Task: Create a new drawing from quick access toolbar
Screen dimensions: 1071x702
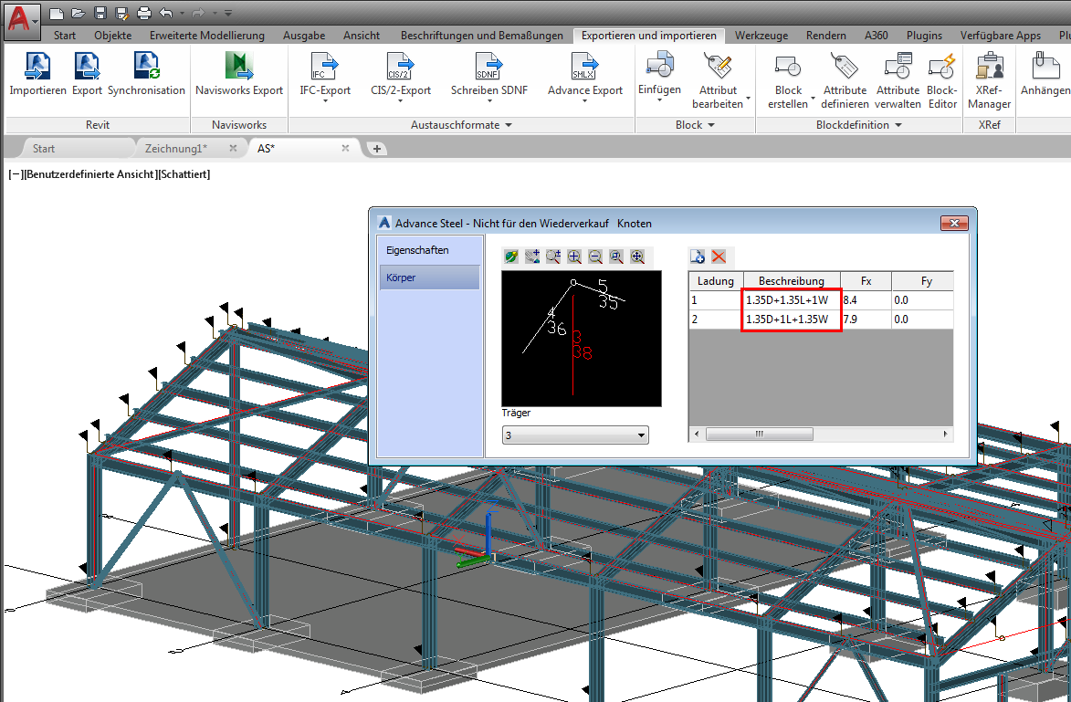Action: click(x=58, y=13)
